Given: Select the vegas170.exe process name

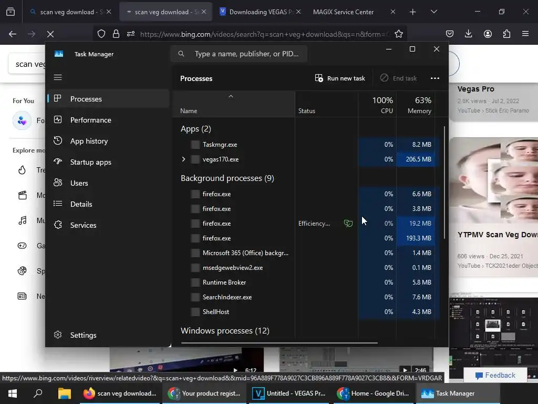Looking at the screenshot, I should pos(221,159).
